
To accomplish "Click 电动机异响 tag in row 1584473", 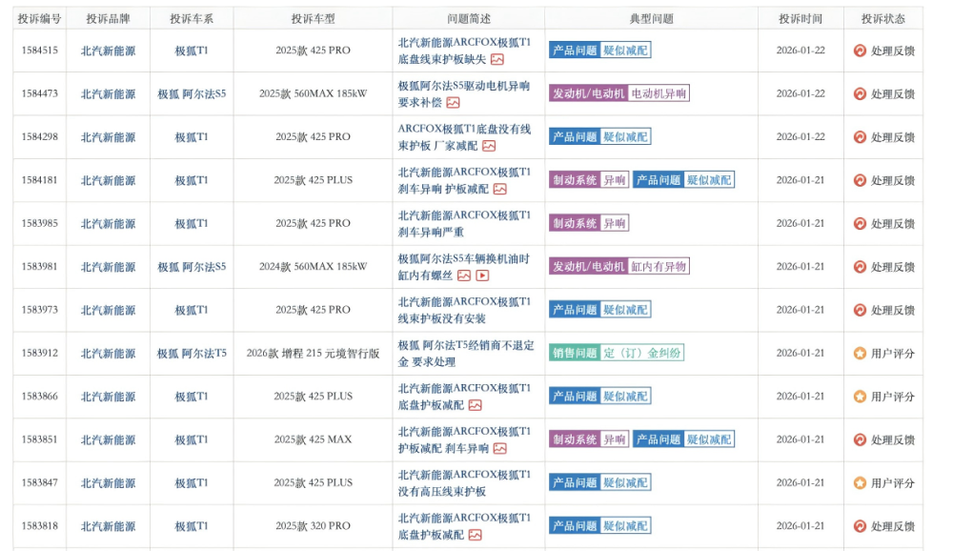I will click(659, 93).
